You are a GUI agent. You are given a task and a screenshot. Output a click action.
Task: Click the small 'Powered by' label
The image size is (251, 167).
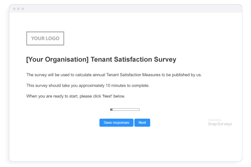coord(215,120)
